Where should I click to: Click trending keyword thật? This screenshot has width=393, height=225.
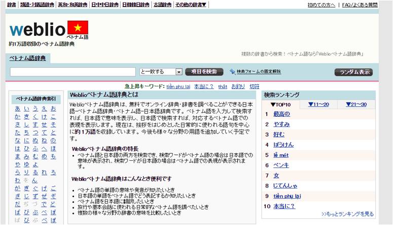[x=223, y=86]
